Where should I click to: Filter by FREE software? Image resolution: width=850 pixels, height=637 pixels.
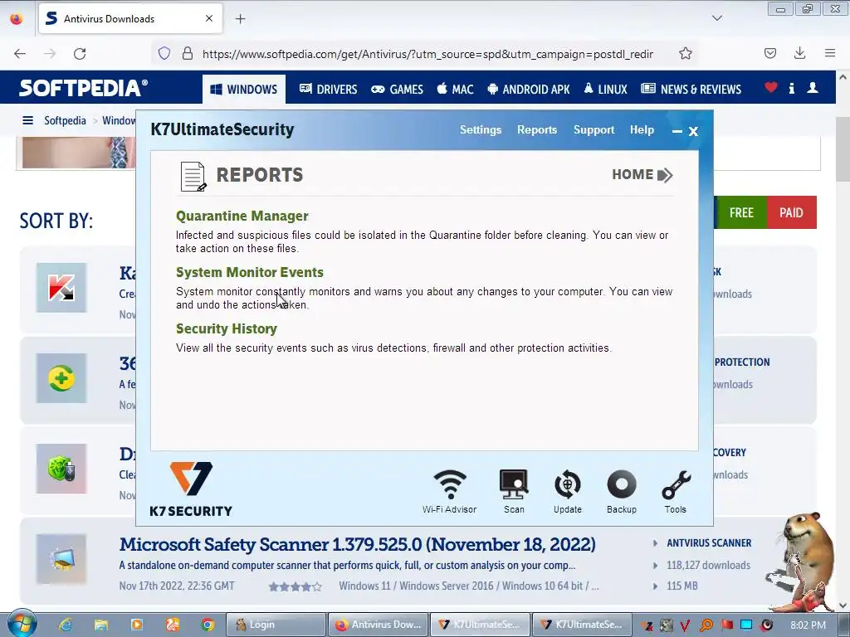(741, 212)
